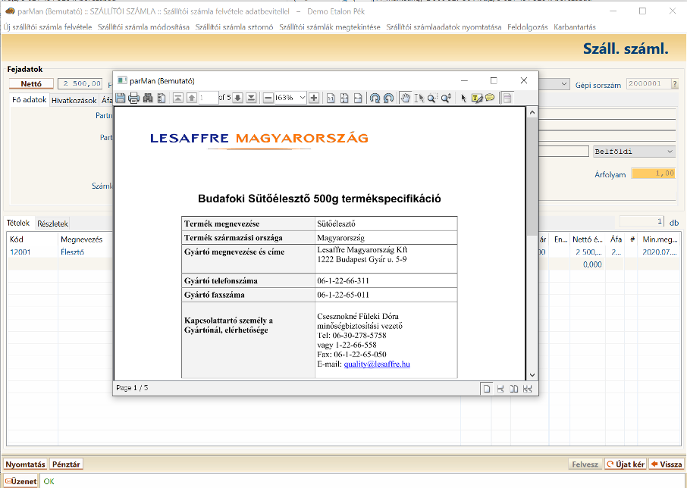This screenshot has width=687, height=488.
Task: Activate the hand pan tool
Action: pos(405,98)
